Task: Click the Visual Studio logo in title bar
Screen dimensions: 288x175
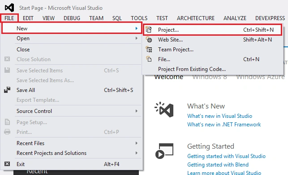Action: click(x=9, y=8)
